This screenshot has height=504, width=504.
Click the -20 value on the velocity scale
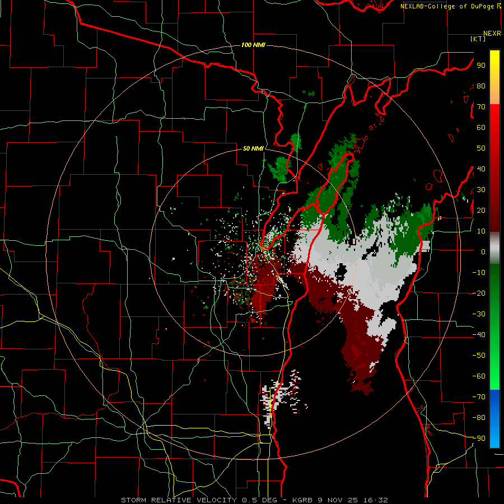pos(479,293)
